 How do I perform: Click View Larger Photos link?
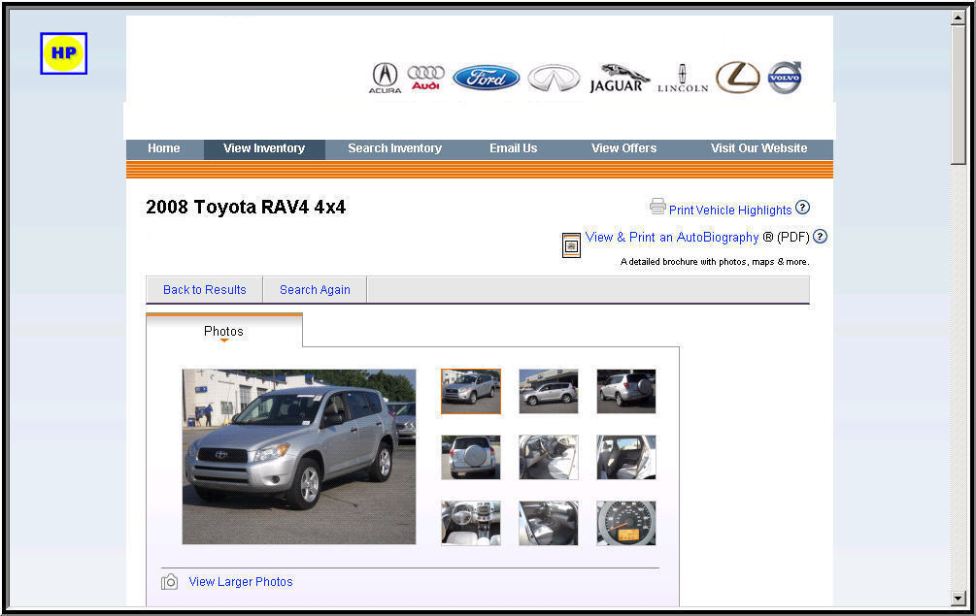pos(240,582)
